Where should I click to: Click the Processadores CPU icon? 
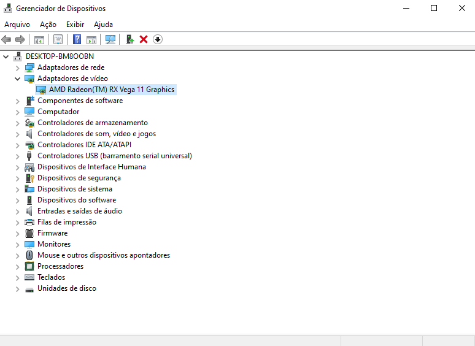pyautogui.click(x=29, y=266)
